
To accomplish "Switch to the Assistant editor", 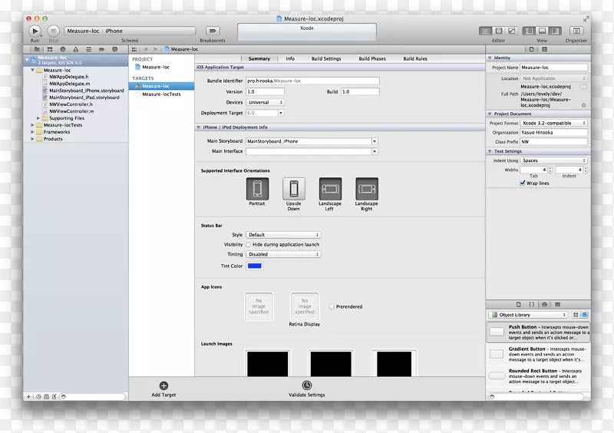I will [498, 31].
